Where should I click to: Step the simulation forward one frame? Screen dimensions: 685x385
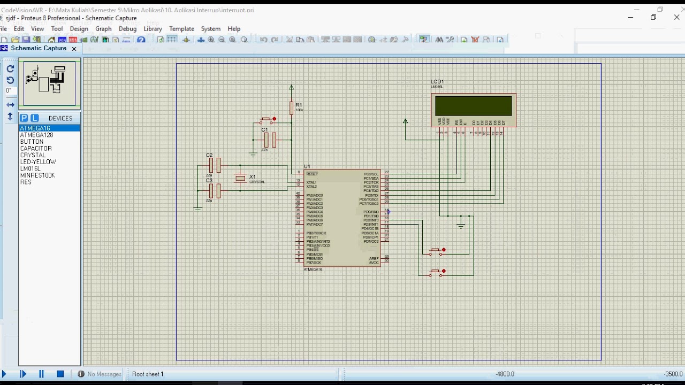(x=23, y=374)
